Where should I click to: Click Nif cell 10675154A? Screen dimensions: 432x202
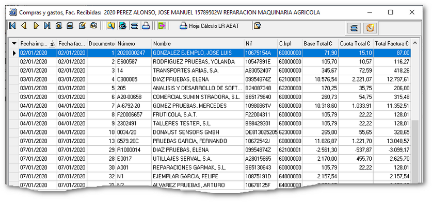[261, 53]
